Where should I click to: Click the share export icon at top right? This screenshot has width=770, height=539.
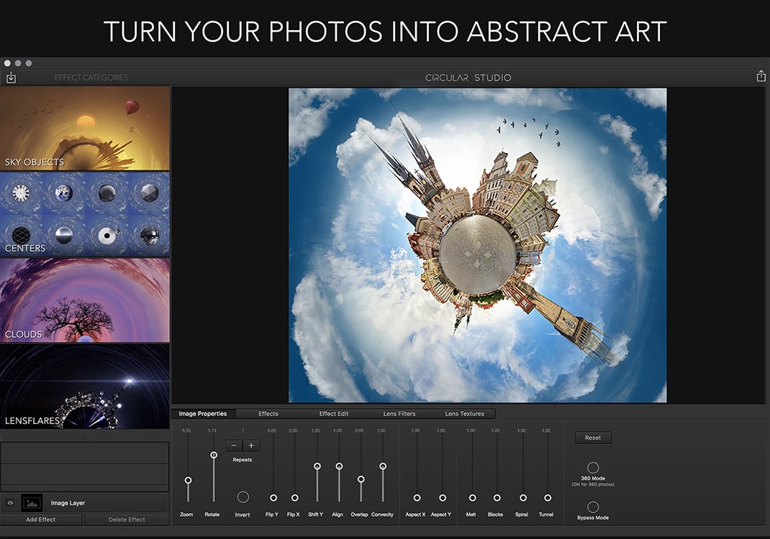tap(761, 76)
